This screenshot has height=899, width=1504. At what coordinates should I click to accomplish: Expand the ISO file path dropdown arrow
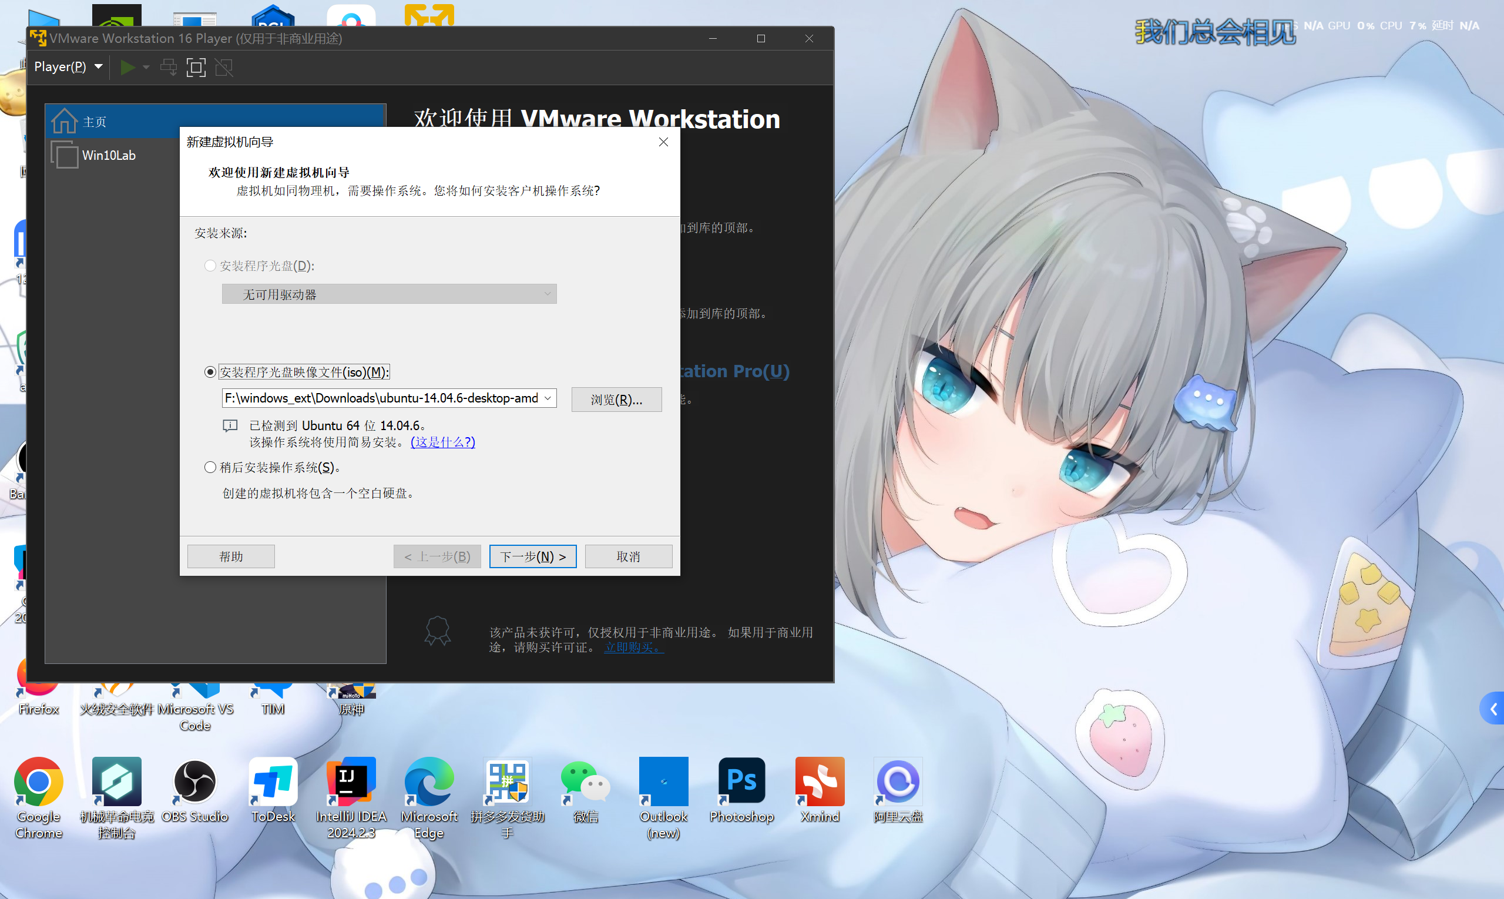point(548,398)
